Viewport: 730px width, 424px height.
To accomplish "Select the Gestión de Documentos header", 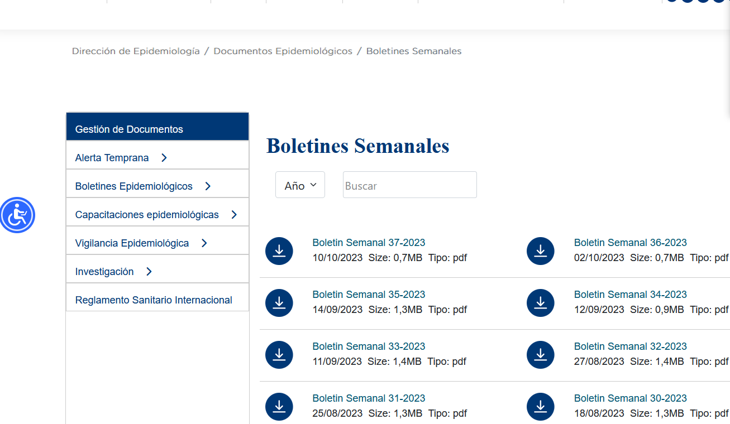I will pyautogui.click(x=129, y=129).
